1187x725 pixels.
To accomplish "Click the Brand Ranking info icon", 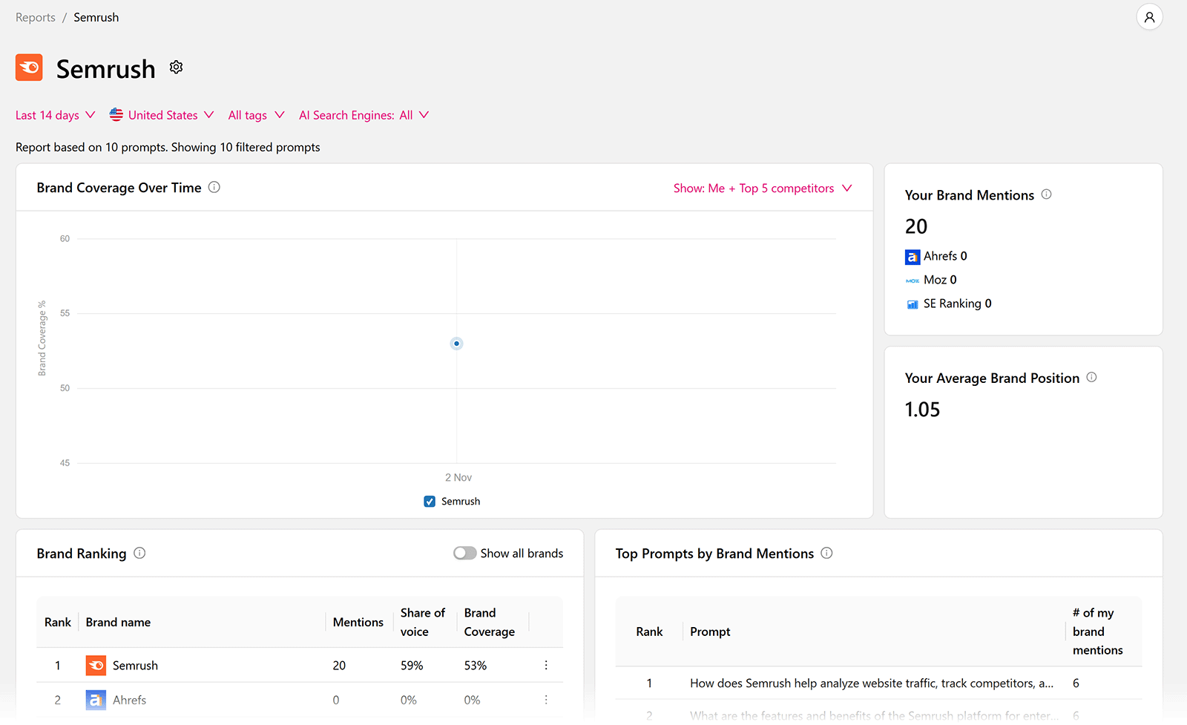I will (x=139, y=553).
